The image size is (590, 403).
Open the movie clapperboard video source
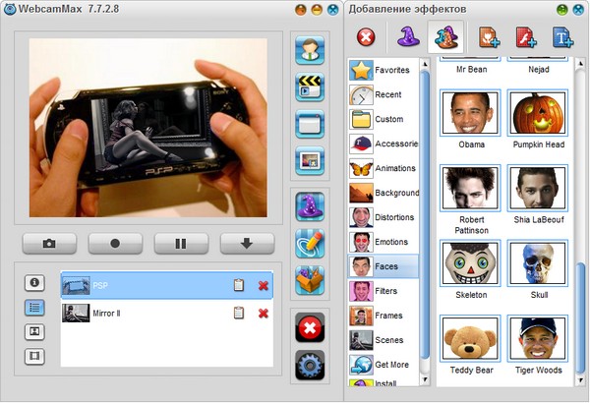[310, 86]
